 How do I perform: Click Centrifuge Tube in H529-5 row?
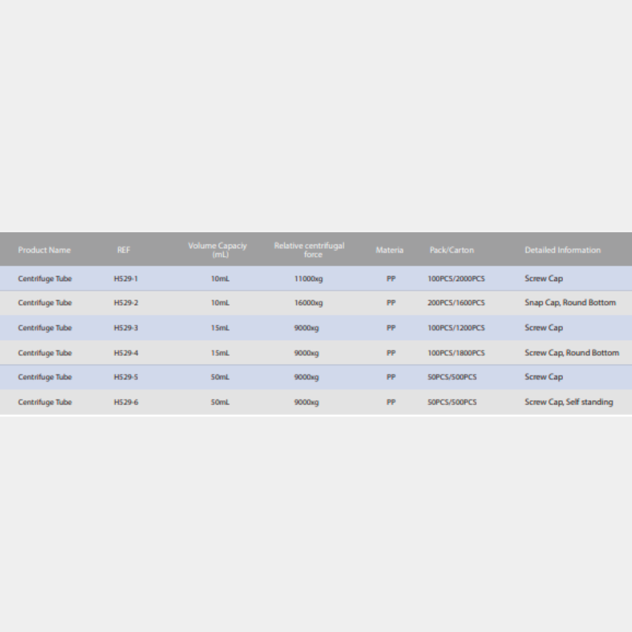point(45,377)
